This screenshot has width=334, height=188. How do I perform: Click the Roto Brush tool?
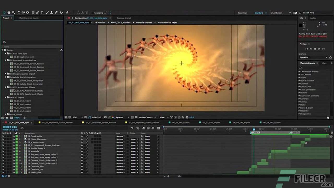62,13
